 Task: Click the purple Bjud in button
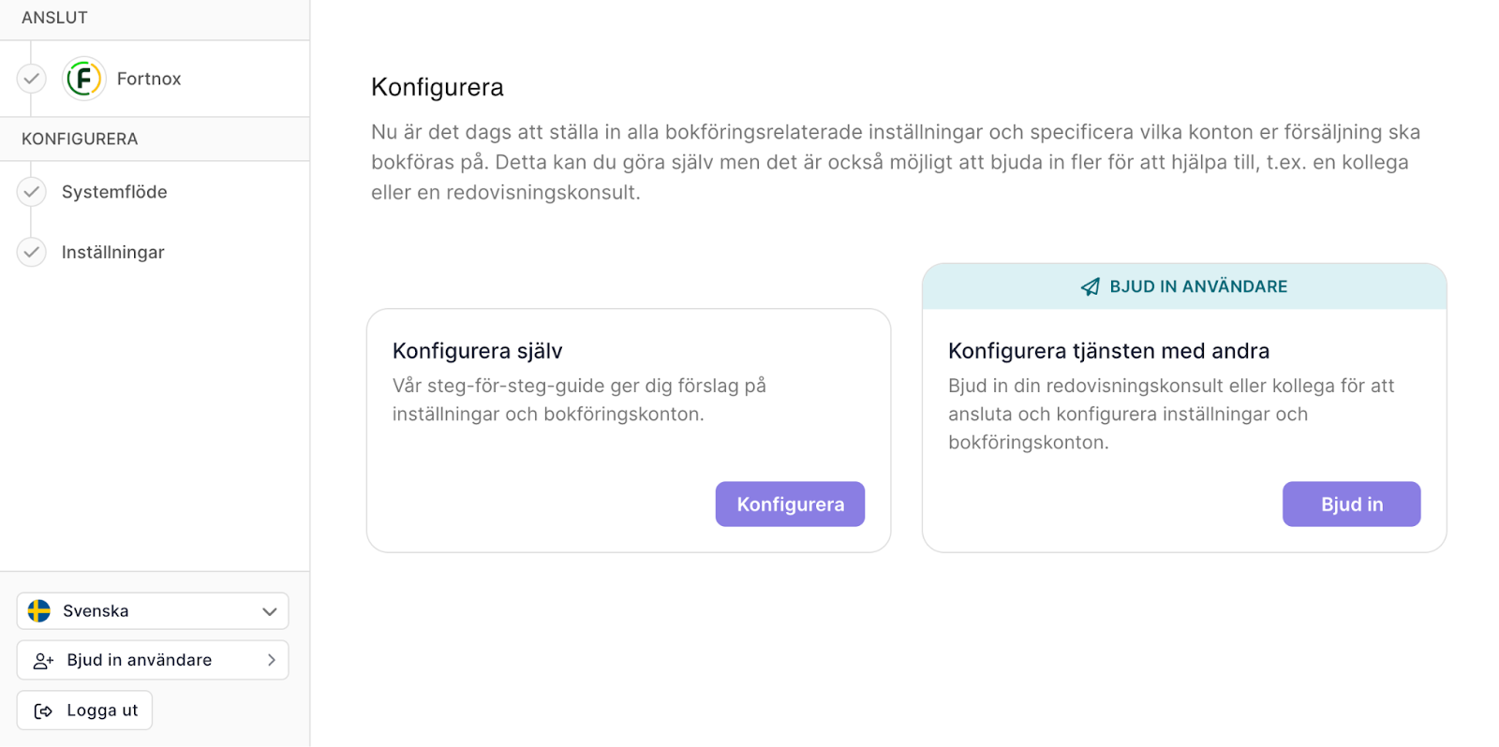[x=1351, y=505]
